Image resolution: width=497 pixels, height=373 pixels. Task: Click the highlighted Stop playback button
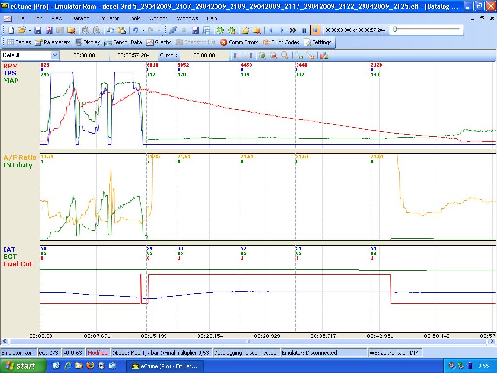(x=315, y=30)
